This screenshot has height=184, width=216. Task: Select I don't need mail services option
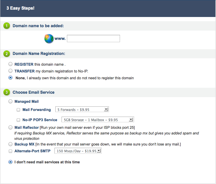10,162
